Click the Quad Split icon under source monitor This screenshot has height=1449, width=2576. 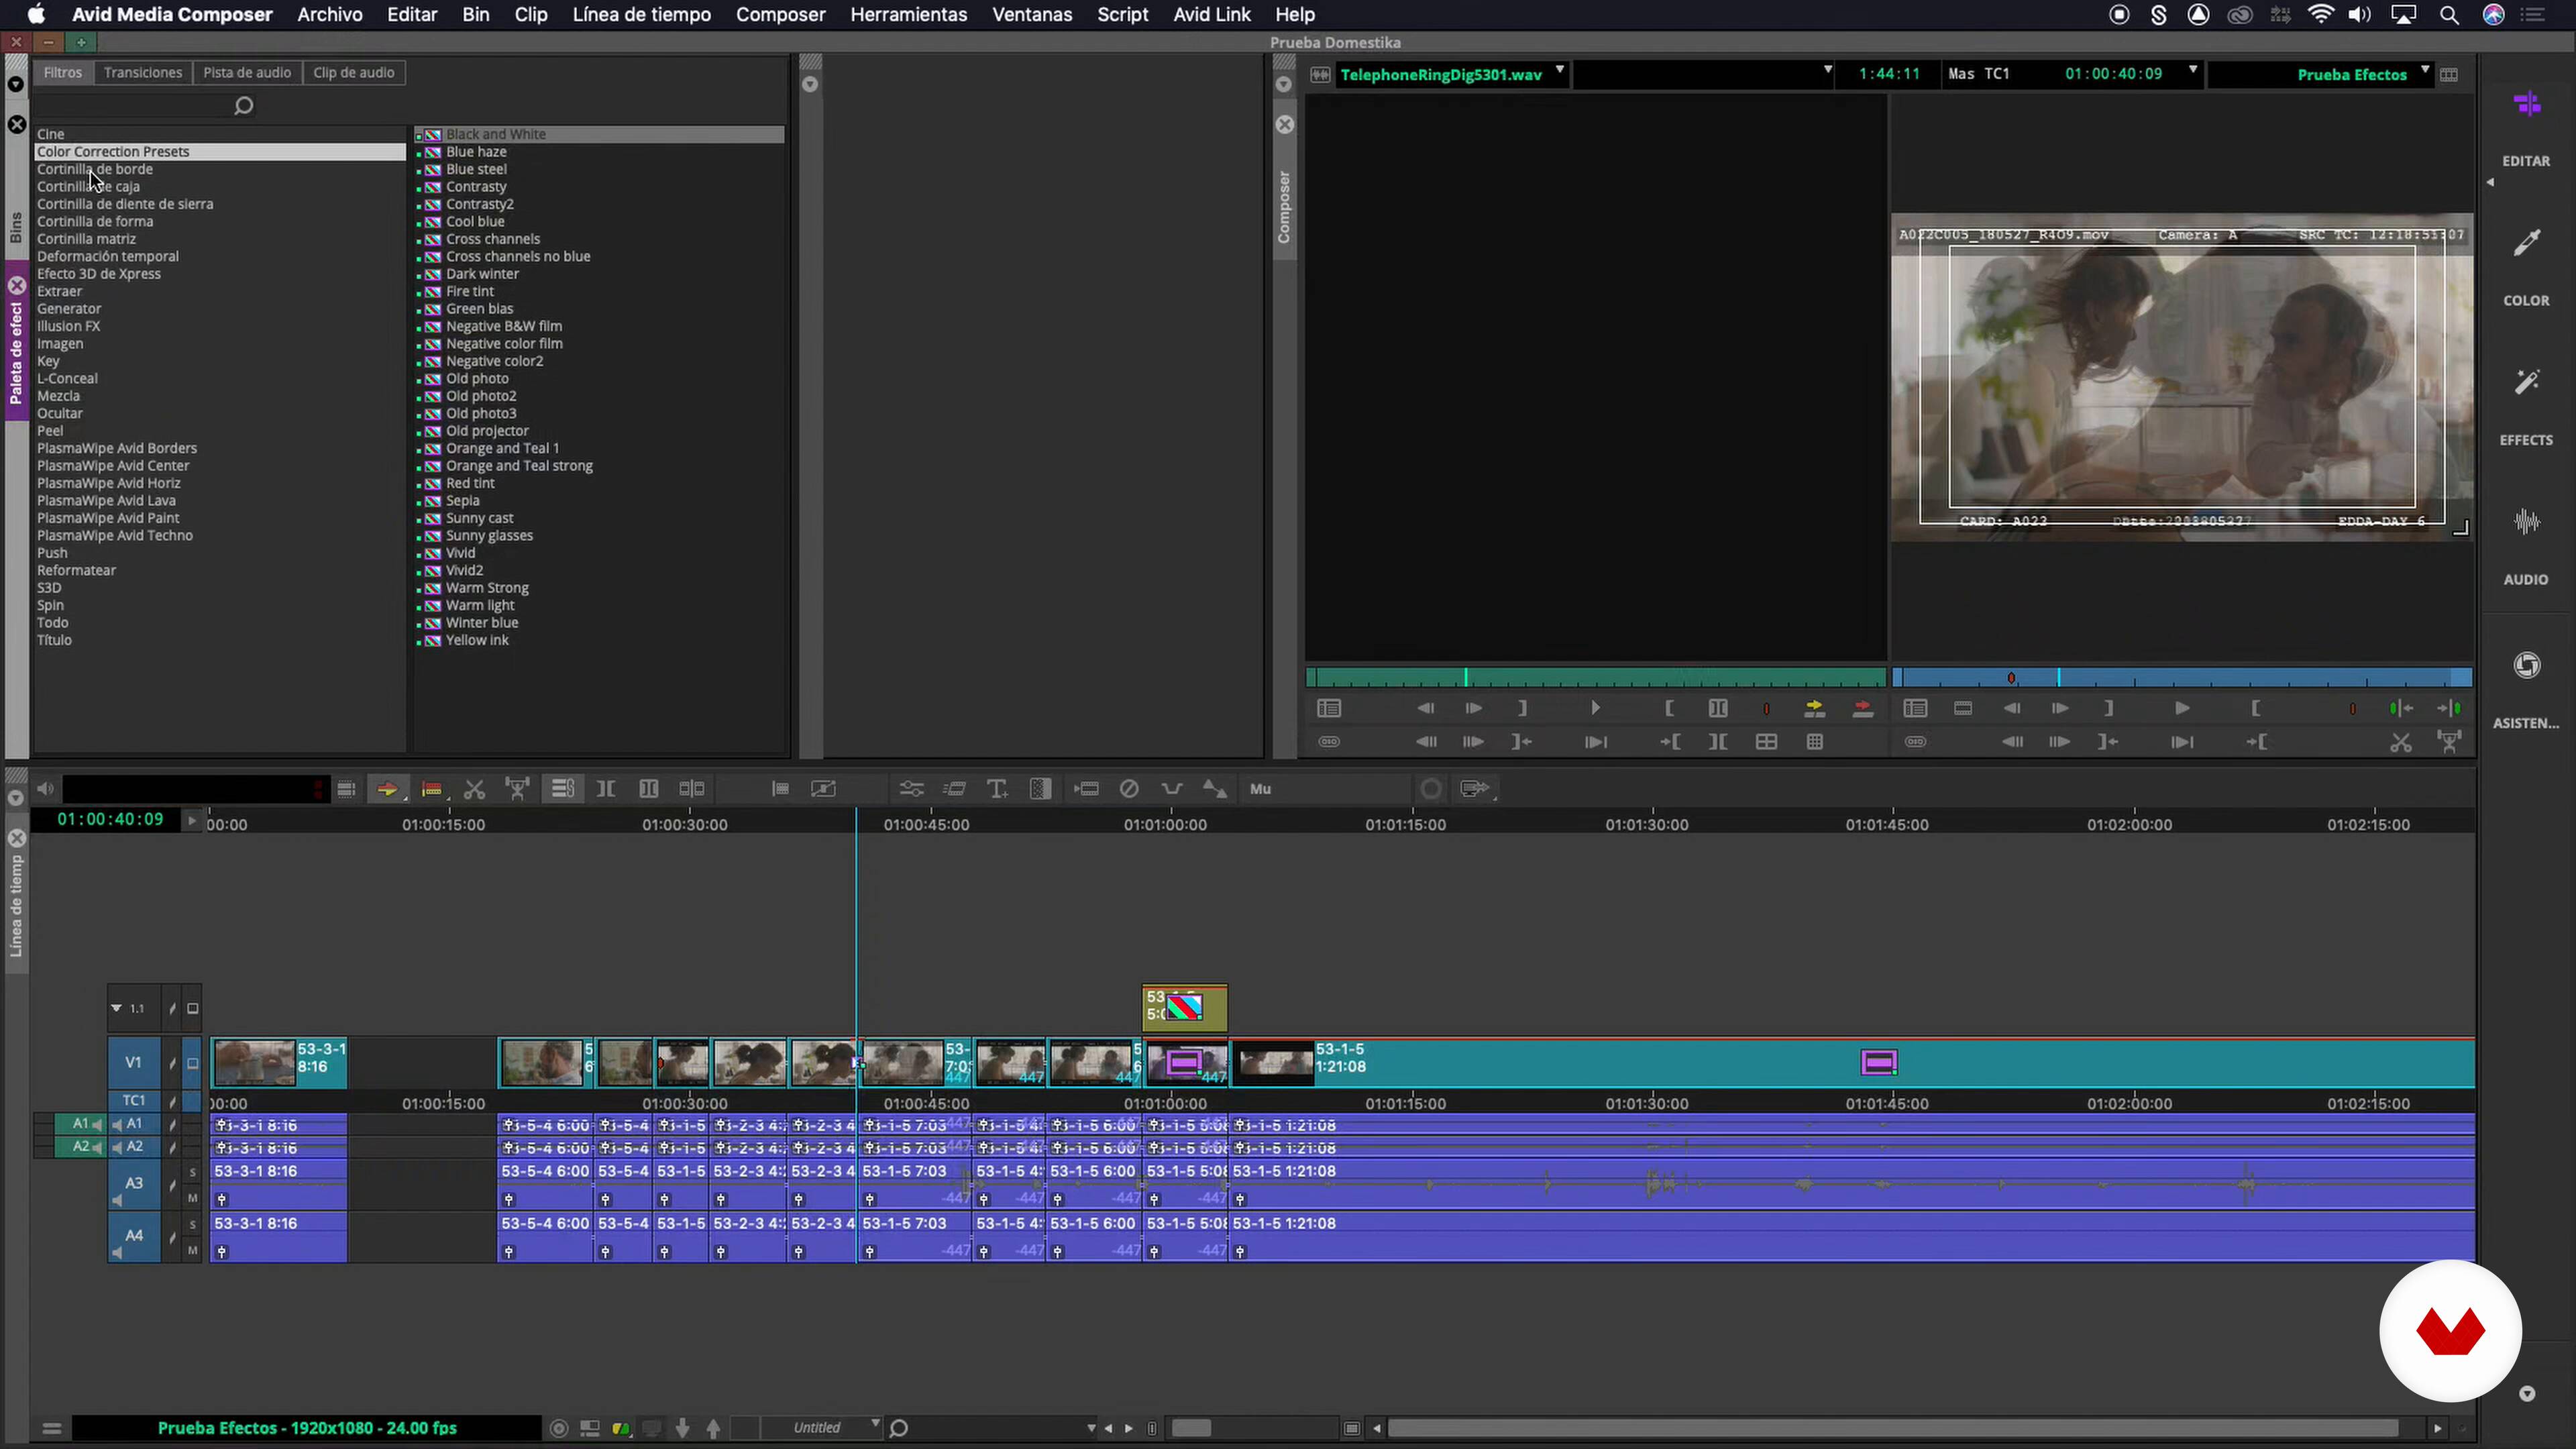click(x=1766, y=742)
